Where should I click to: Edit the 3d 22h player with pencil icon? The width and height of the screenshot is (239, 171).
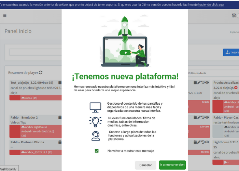pos(199,83)
